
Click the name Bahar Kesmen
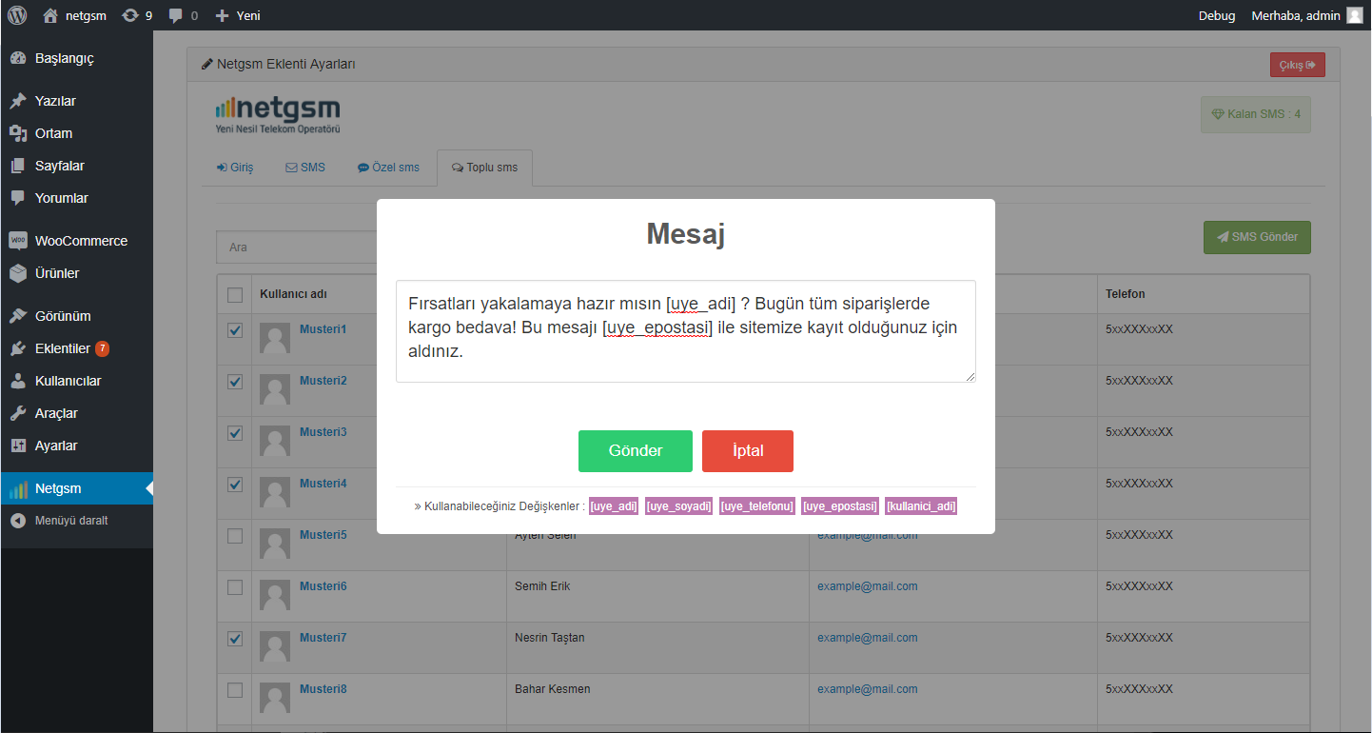[553, 689]
